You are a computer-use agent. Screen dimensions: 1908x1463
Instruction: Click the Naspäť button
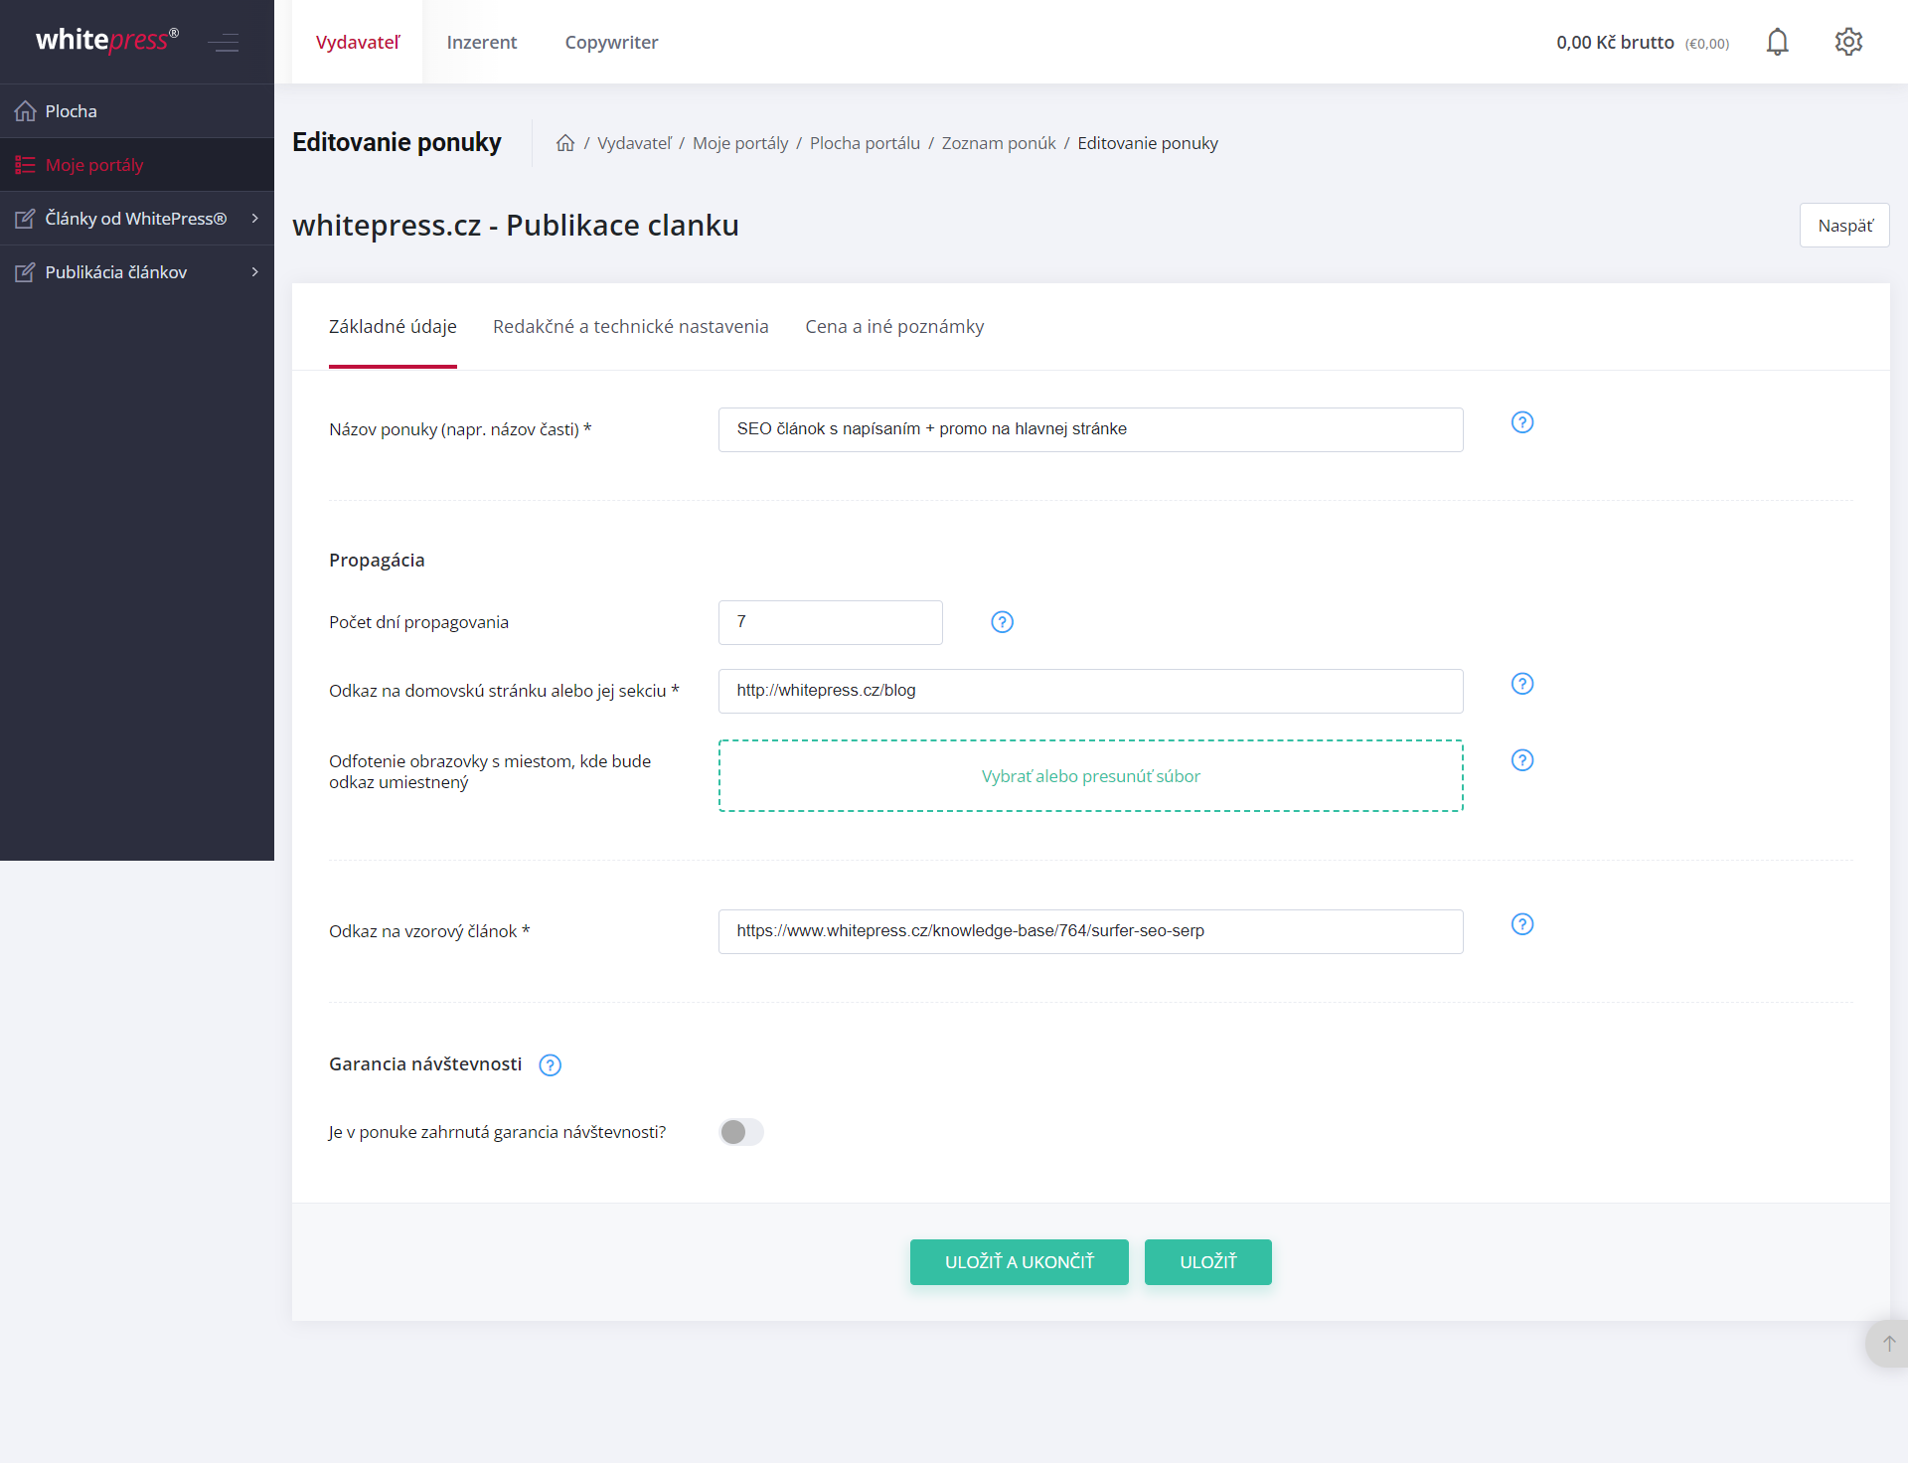(1844, 226)
